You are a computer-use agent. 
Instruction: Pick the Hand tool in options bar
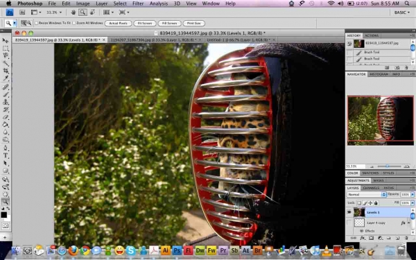73,12
